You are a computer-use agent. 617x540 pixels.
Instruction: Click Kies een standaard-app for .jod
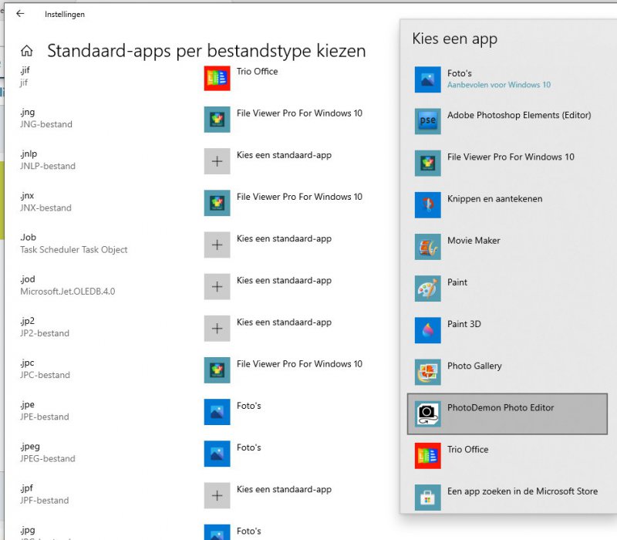pos(284,280)
